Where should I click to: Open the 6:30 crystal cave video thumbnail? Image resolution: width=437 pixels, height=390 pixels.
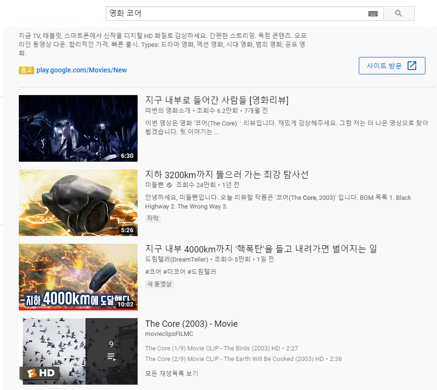[78, 128]
